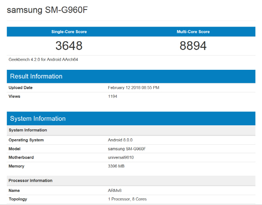Click the 'samsung SM-G960F' page title
This screenshot has height=205, width=262.
[47, 10]
